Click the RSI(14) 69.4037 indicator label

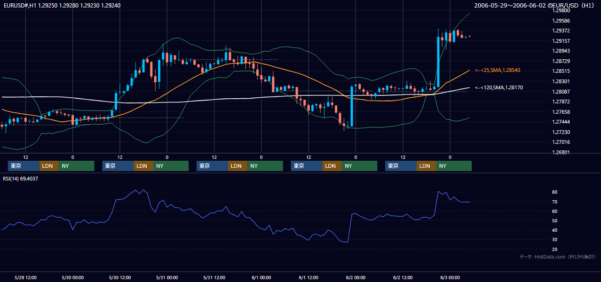pos(21,179)
